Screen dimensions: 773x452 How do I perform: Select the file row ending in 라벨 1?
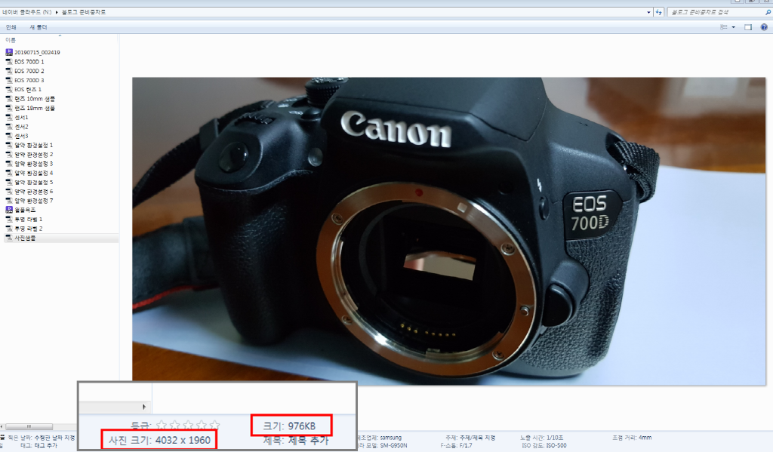[28, 220]
